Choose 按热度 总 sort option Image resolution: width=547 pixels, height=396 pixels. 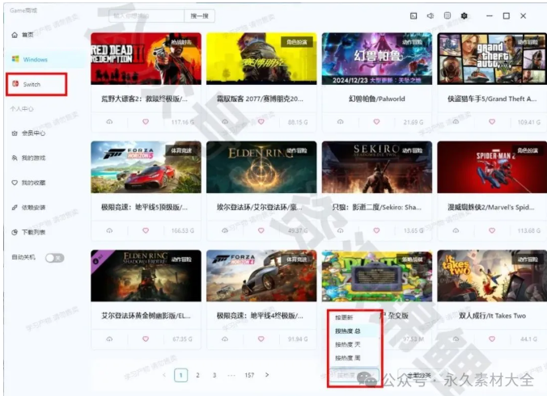click(x=354, y=331)
